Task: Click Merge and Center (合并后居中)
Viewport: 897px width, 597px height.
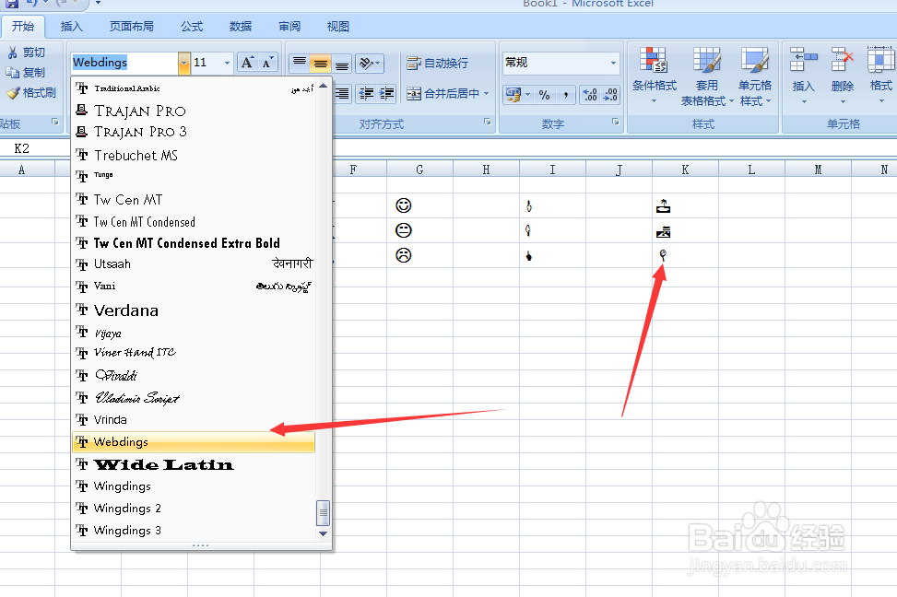Action: tap(443, 93)
